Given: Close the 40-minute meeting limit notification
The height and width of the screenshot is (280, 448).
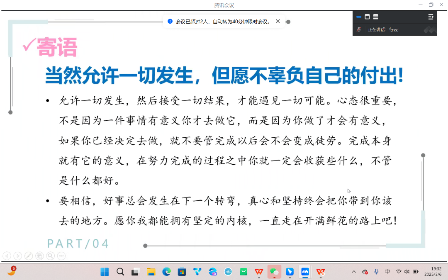Looking at the screenshot, I should tap(278, 21).
